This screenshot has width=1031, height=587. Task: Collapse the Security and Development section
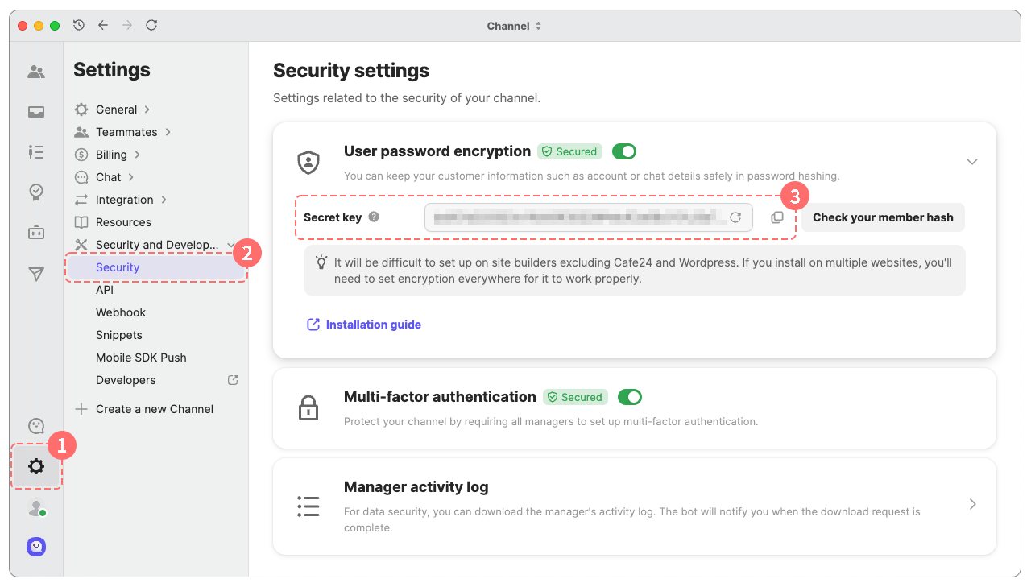click(x=231, y=245)
